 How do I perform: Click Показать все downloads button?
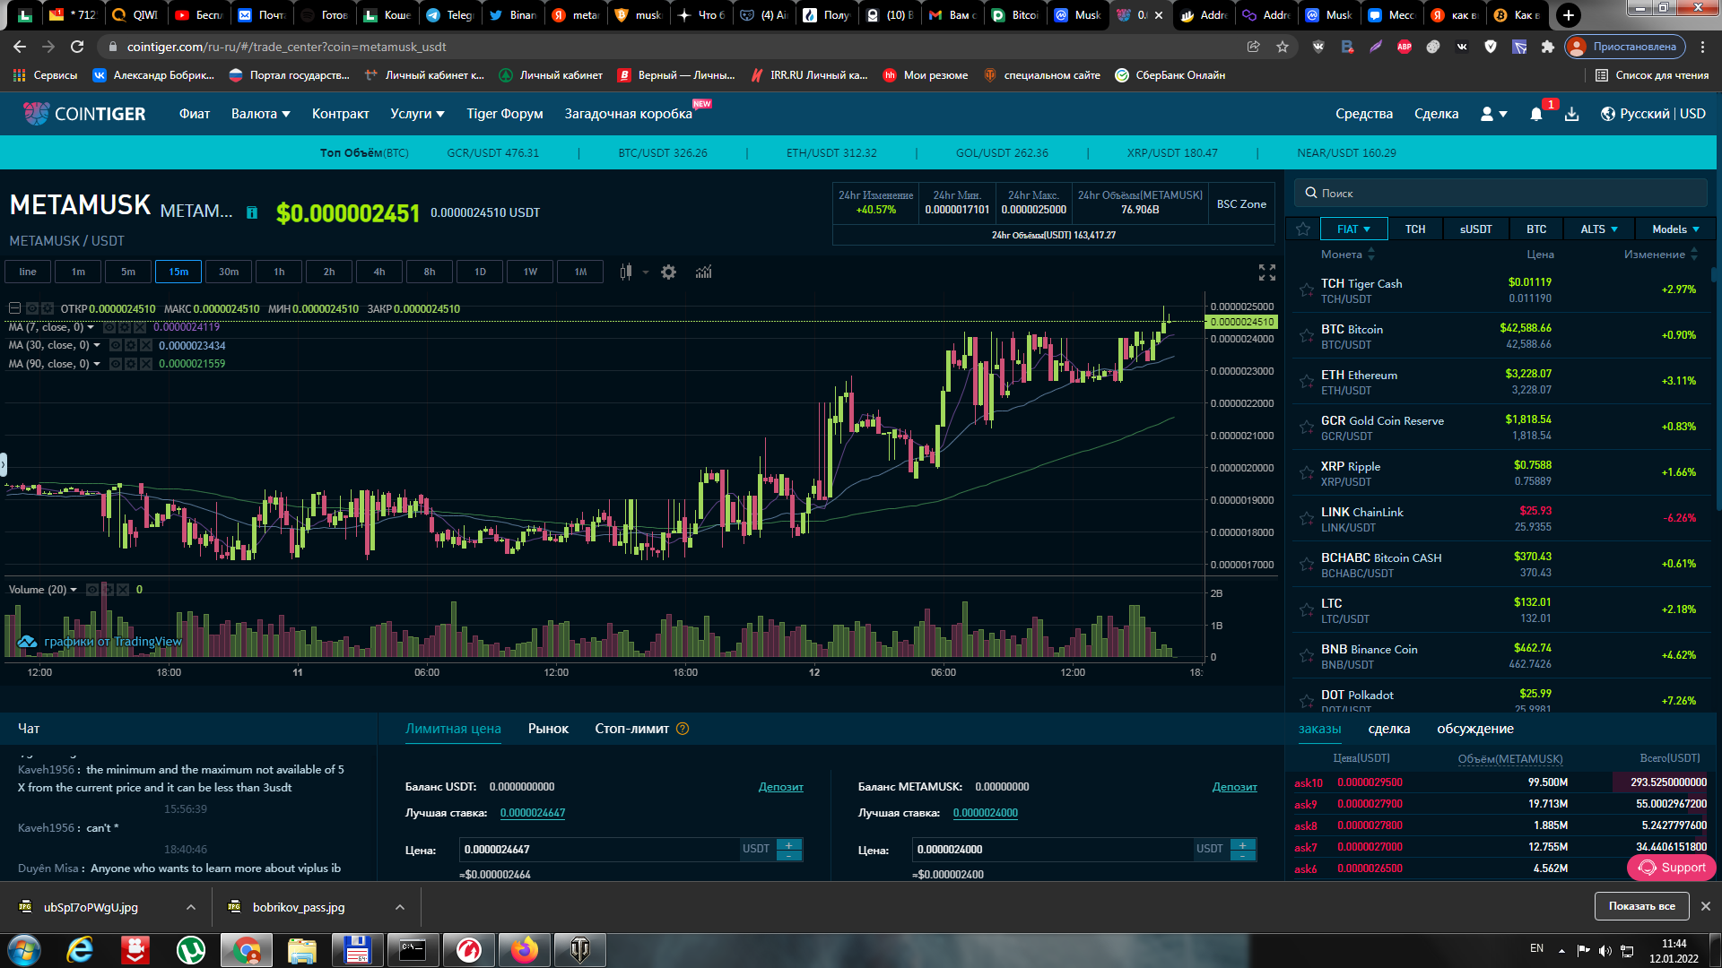click(1641, 906)
